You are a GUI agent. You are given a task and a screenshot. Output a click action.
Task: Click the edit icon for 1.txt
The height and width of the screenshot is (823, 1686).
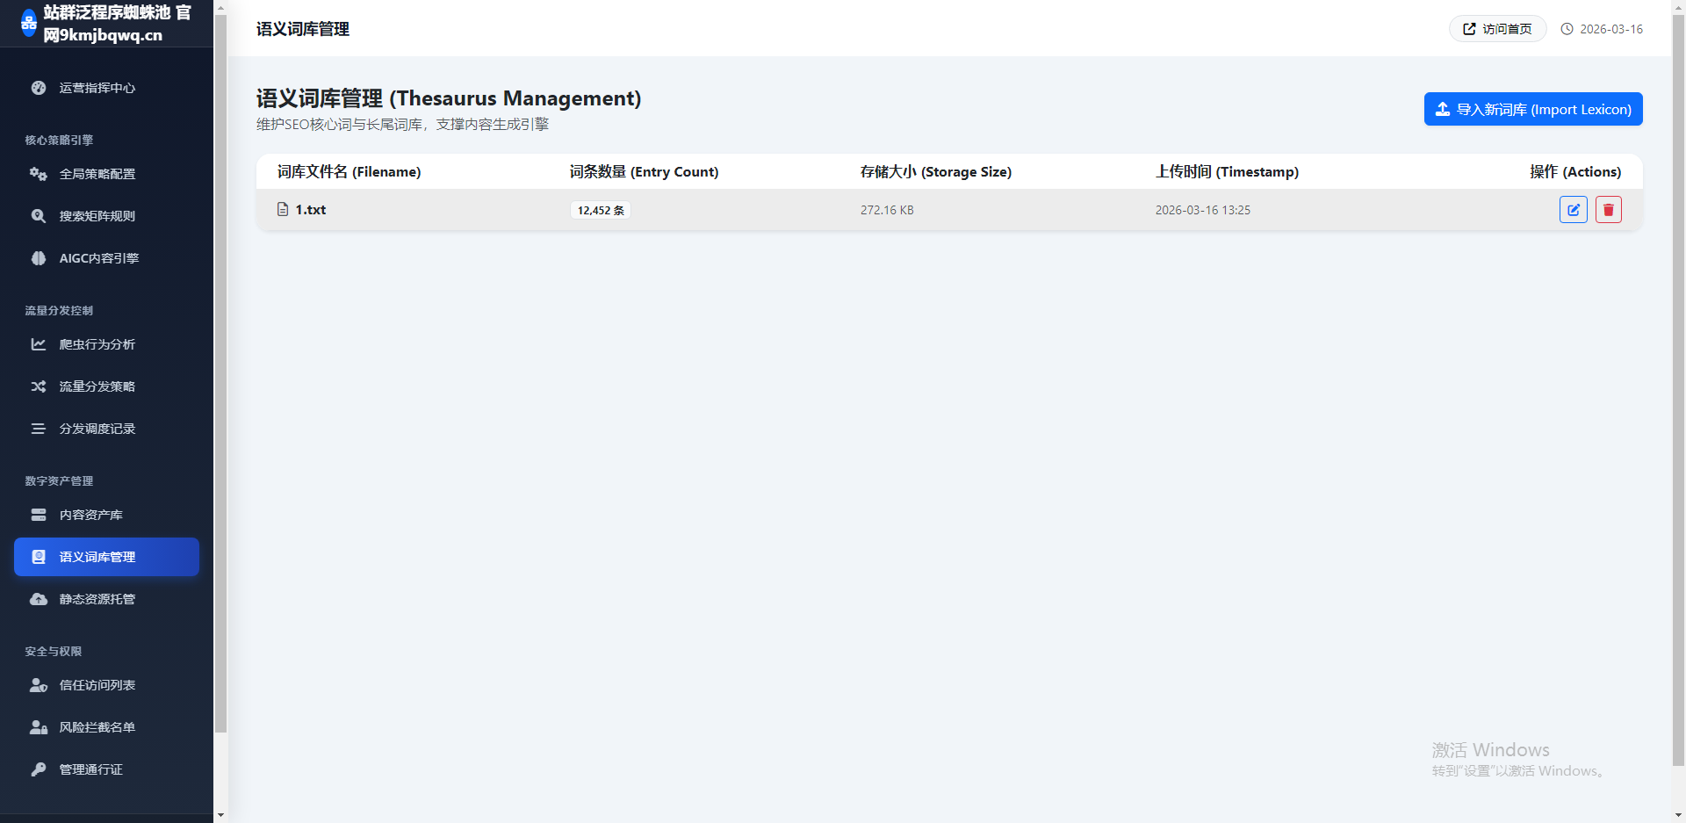click(x=1573, y=210)
